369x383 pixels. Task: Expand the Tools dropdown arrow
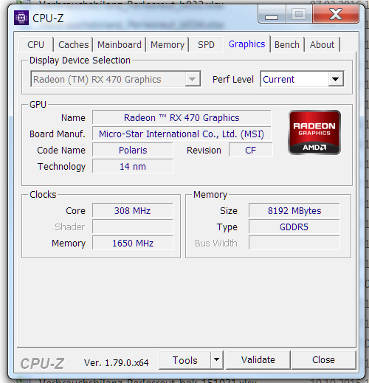pos(217,360)
